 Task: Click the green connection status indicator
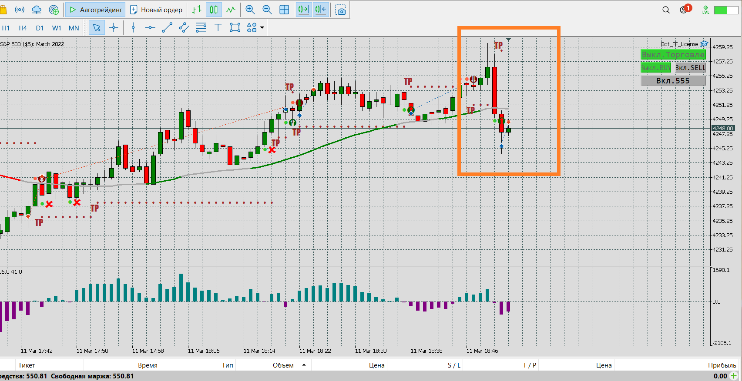(726, 10)
